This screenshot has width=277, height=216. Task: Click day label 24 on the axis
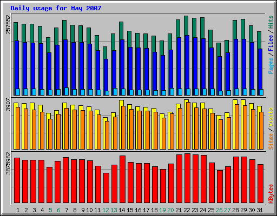point(203,210)
